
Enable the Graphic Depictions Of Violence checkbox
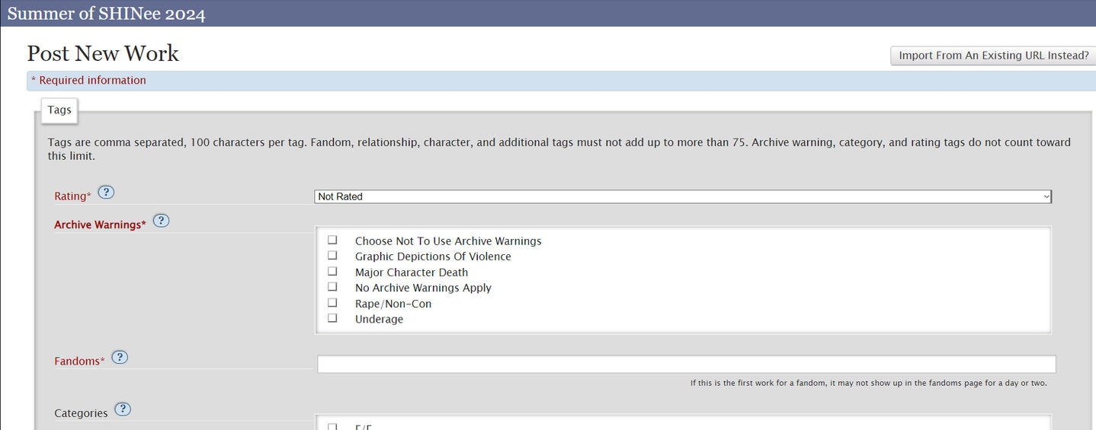tap(332, 256)
